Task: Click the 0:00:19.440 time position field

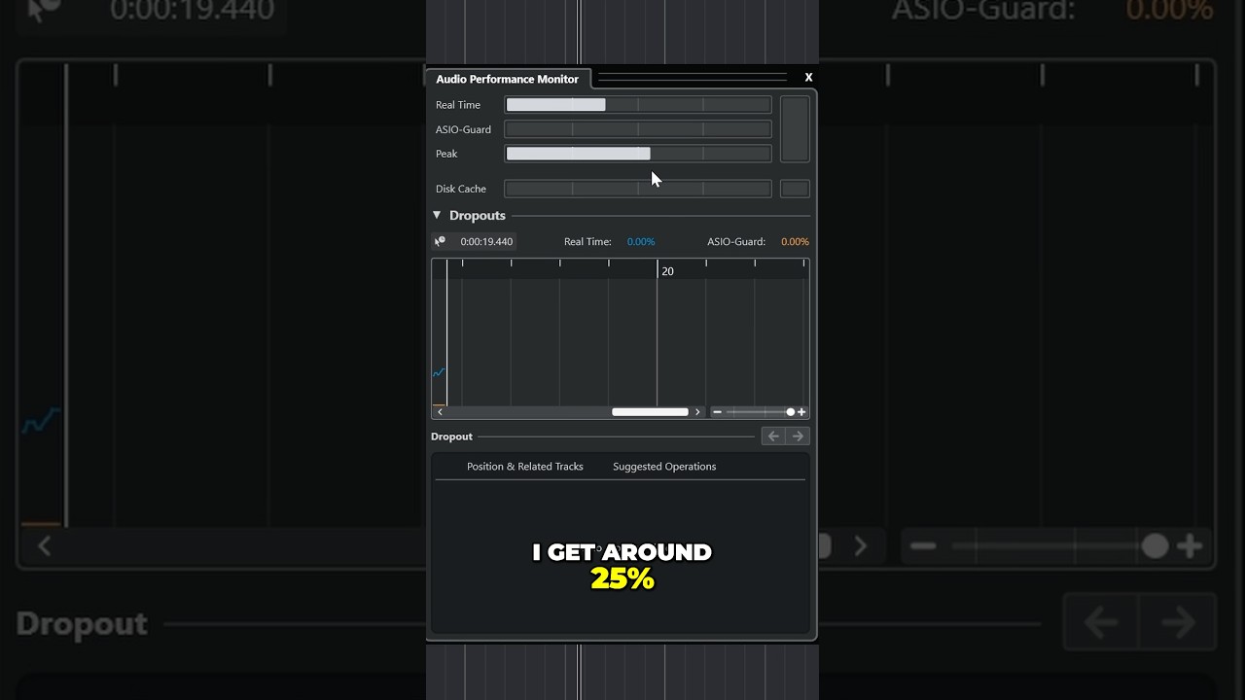Action: click(x=486, y=241)
